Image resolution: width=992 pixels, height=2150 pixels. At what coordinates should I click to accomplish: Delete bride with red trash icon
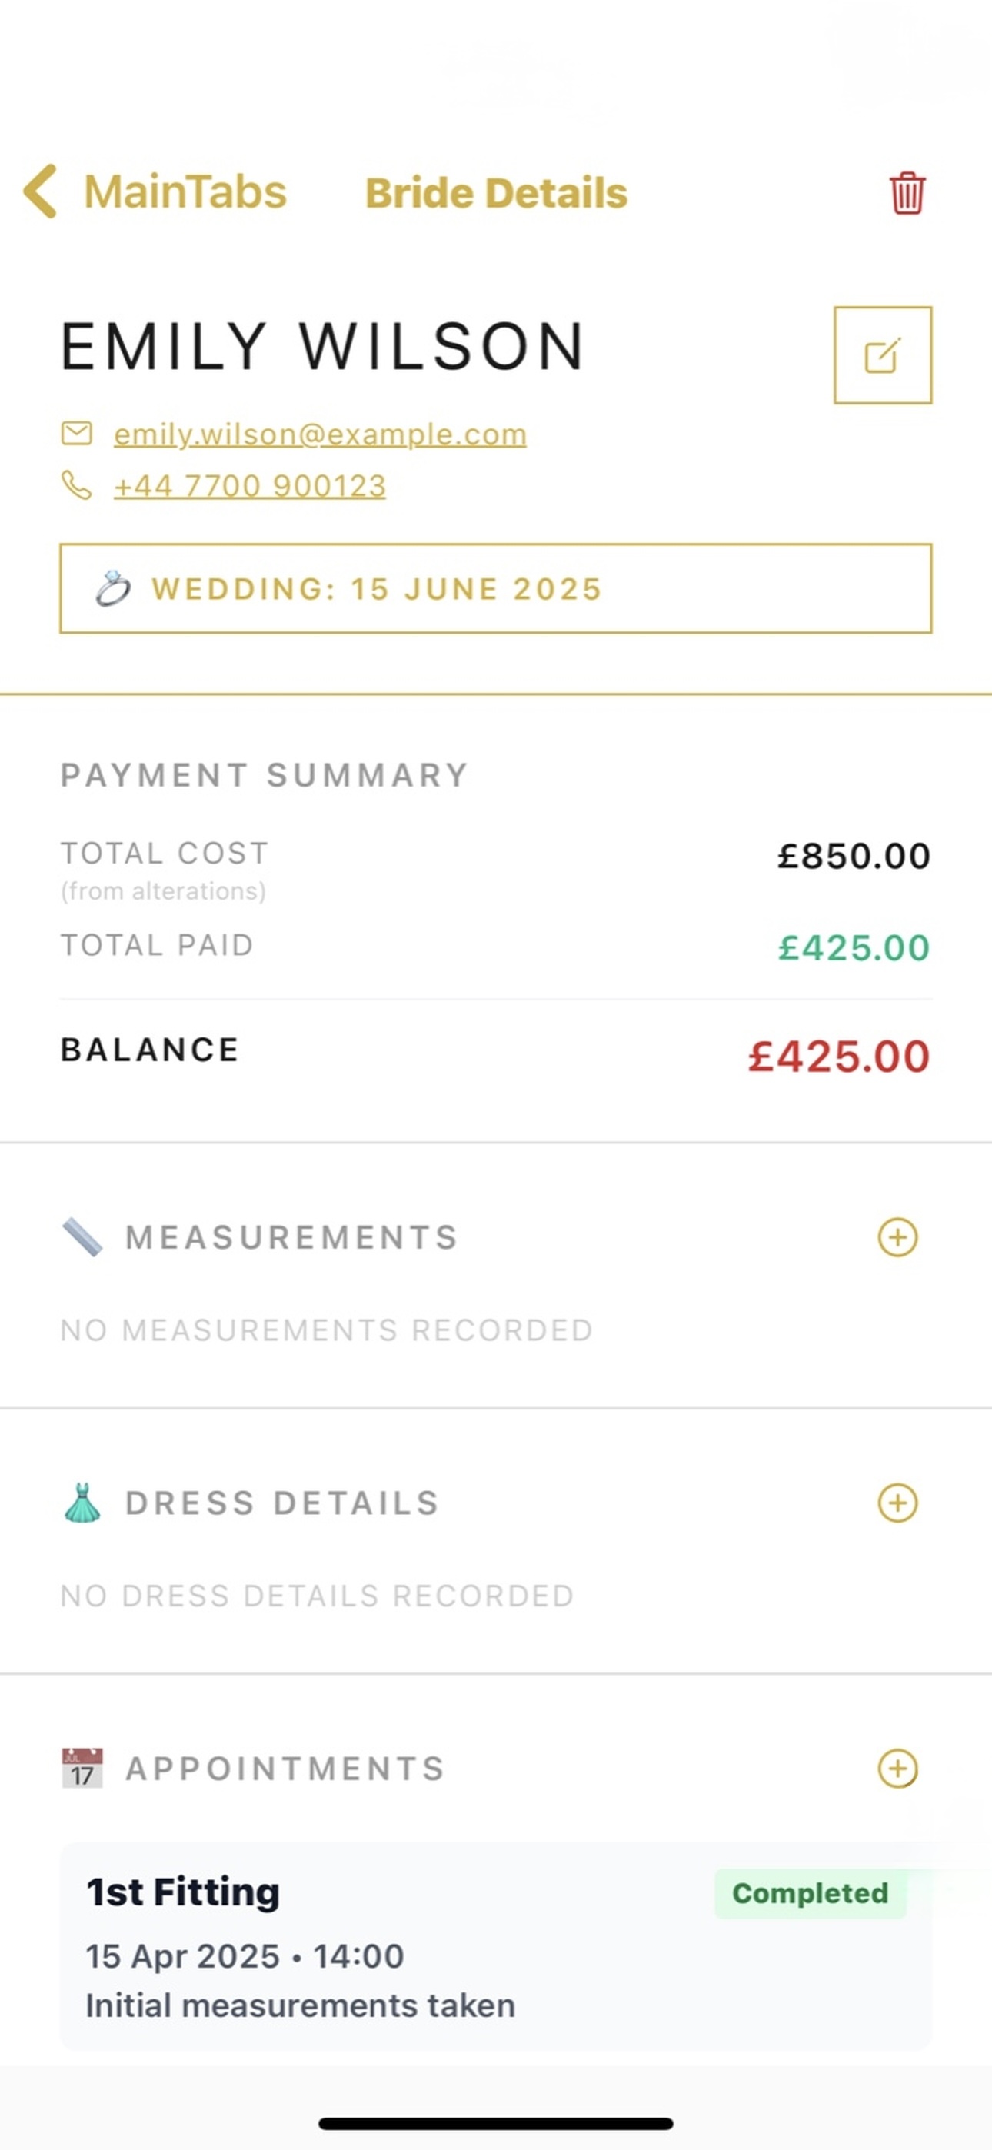(x=907, y=194)
